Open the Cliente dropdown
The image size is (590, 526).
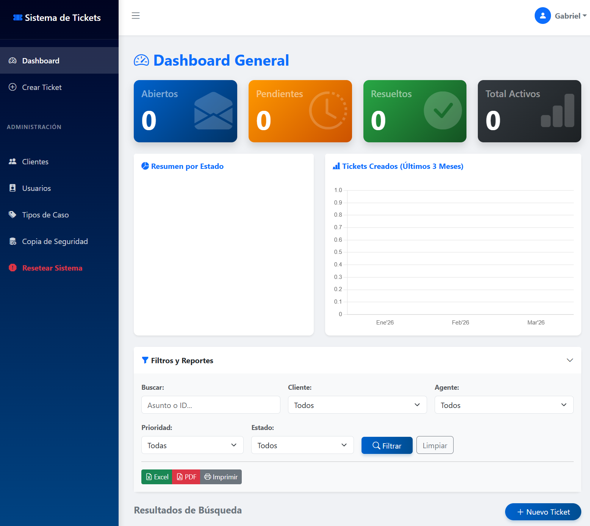click(357, 405)
